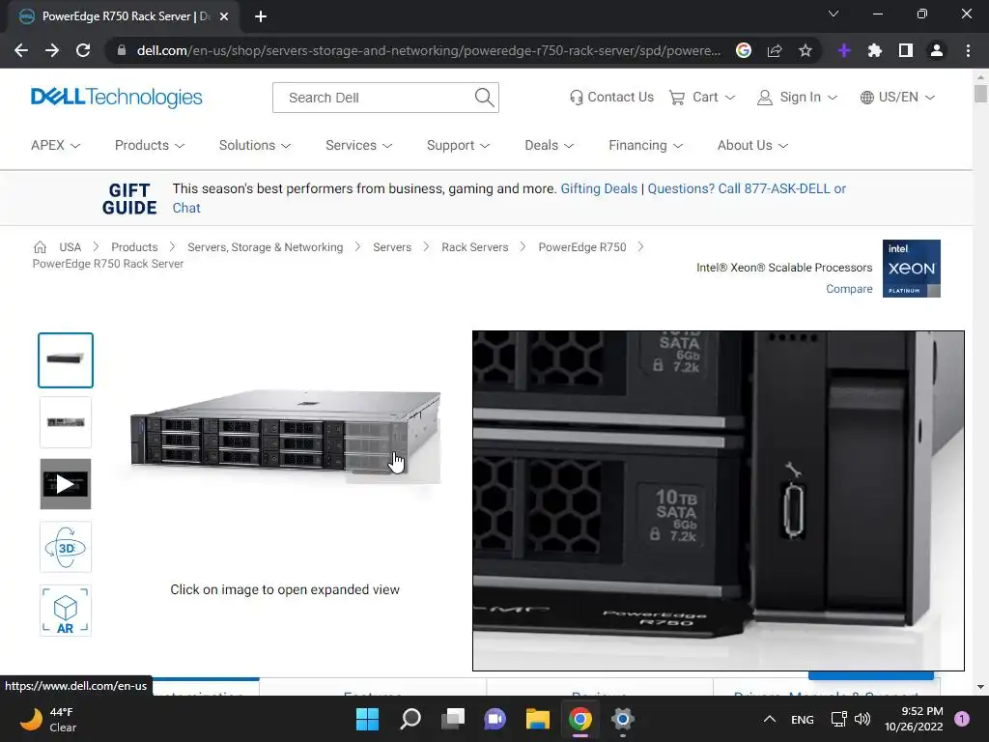Expand the Support menu
Viewport: 989px width, 742px height.
(458, 145)
